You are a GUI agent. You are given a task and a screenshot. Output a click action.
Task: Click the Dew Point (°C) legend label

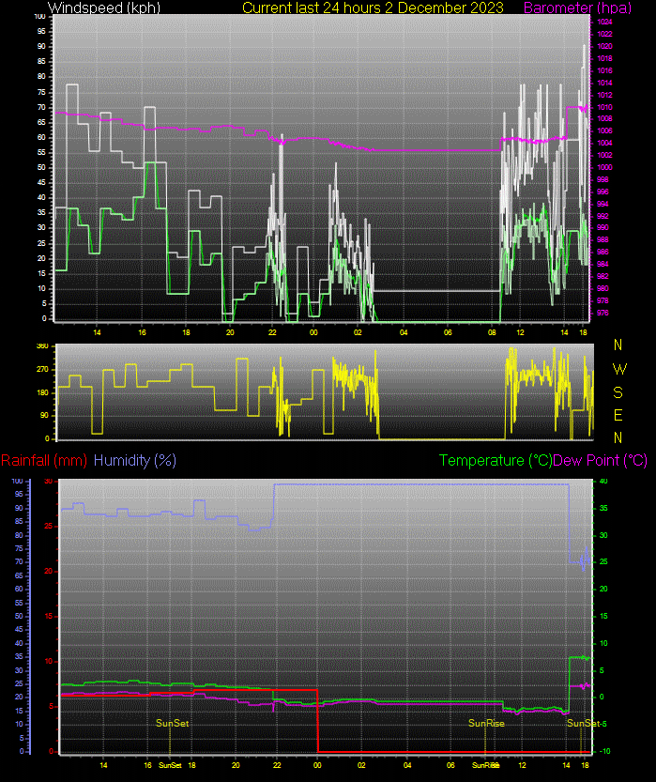[601, 460]
